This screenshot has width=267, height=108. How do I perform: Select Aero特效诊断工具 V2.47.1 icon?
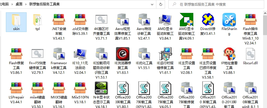pyautogui.click(x=144, y=20)
